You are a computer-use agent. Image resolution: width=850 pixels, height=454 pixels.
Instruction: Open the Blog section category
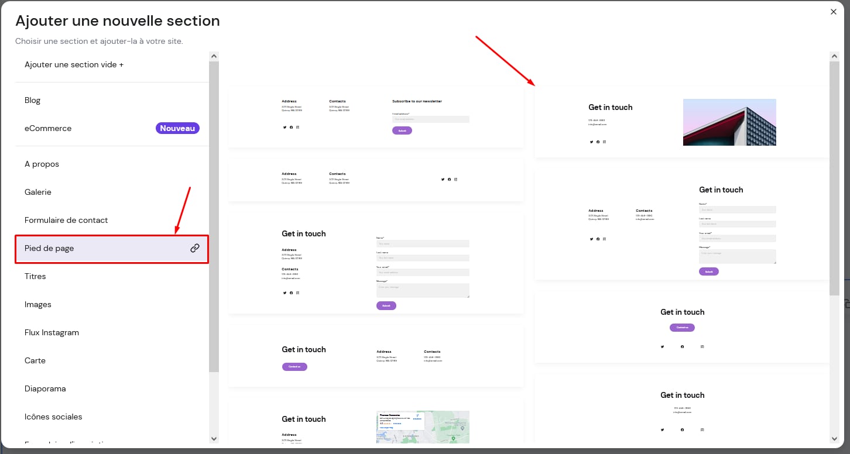pos(33,100)
